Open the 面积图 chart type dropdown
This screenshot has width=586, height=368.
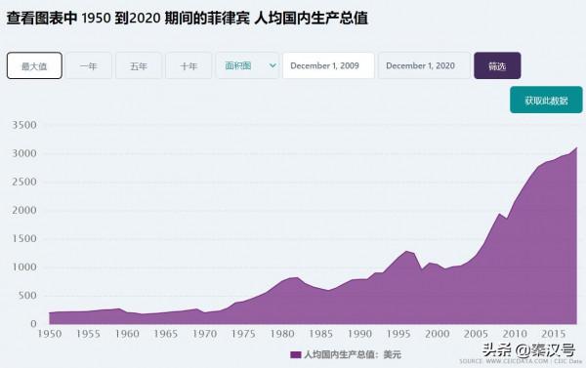(247, 65)
